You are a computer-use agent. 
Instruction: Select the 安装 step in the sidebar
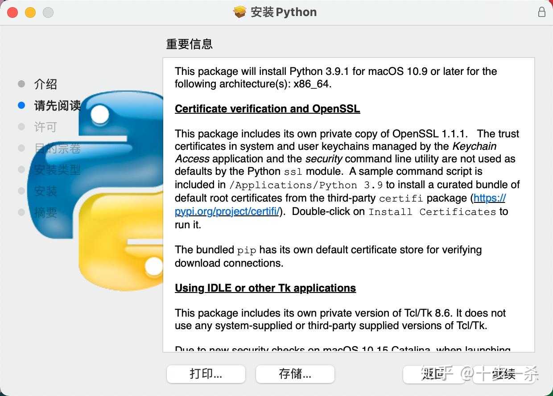[46, 191]
